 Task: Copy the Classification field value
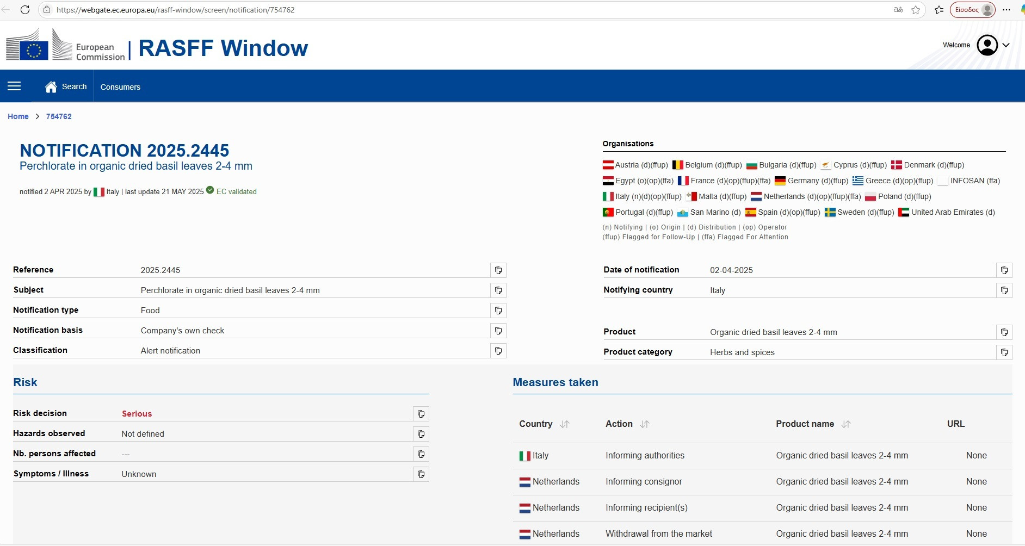498,351
